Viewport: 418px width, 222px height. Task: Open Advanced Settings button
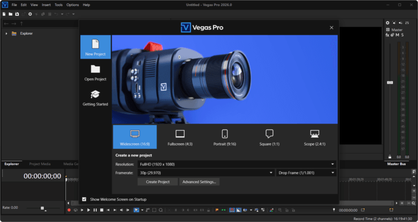click(x=199, y=182)
